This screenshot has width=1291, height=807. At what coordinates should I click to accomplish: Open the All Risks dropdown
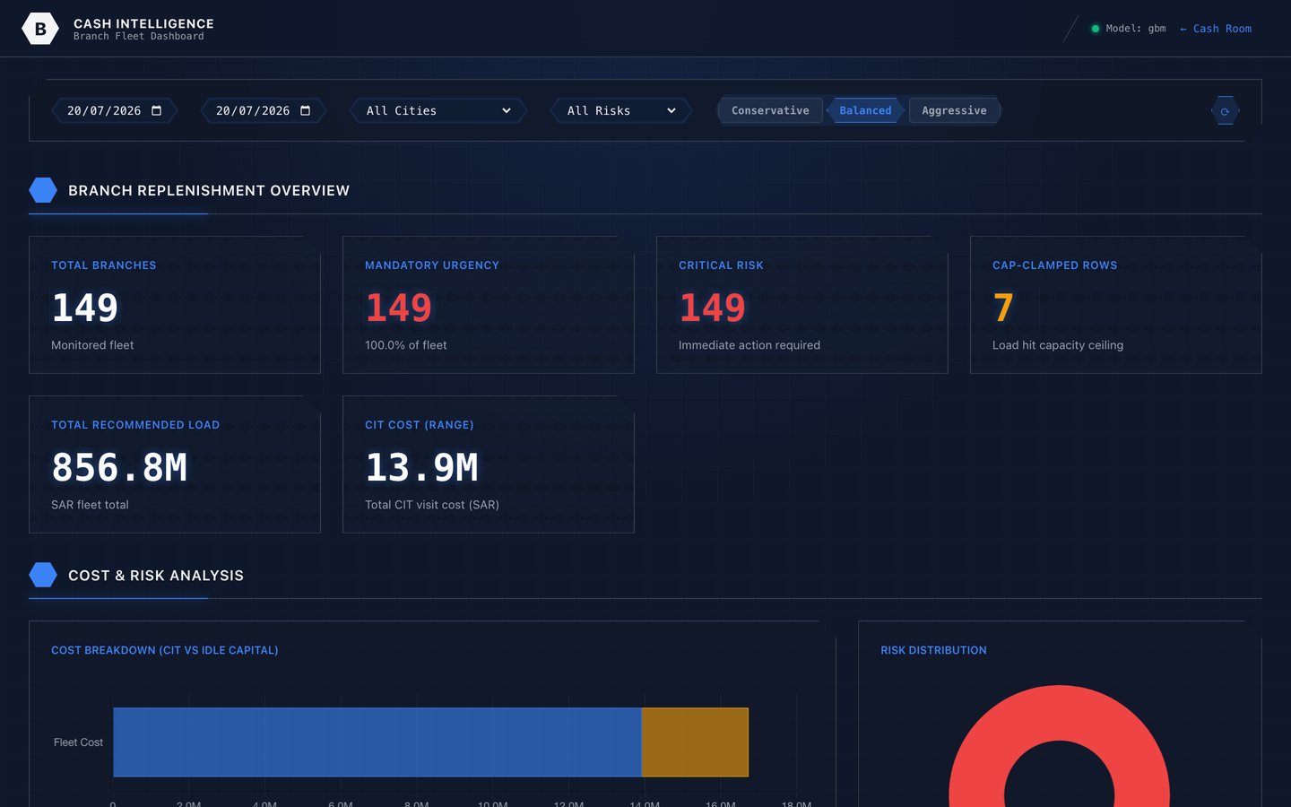[x=621, y=110]
